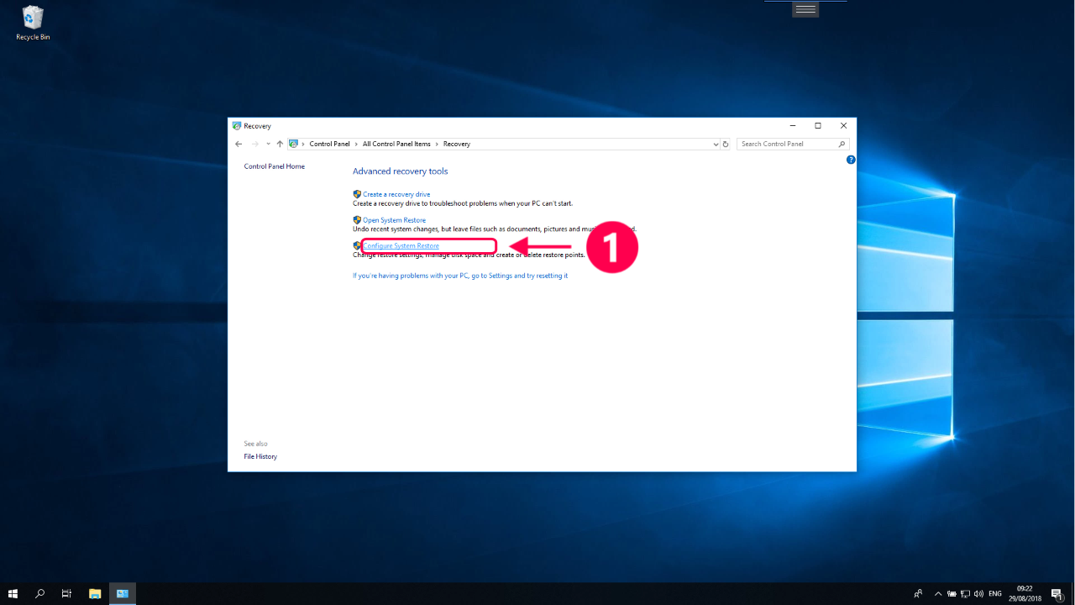Click Configure System Restore link
This screenshot has width=1075, height=605.
[401, 245]
